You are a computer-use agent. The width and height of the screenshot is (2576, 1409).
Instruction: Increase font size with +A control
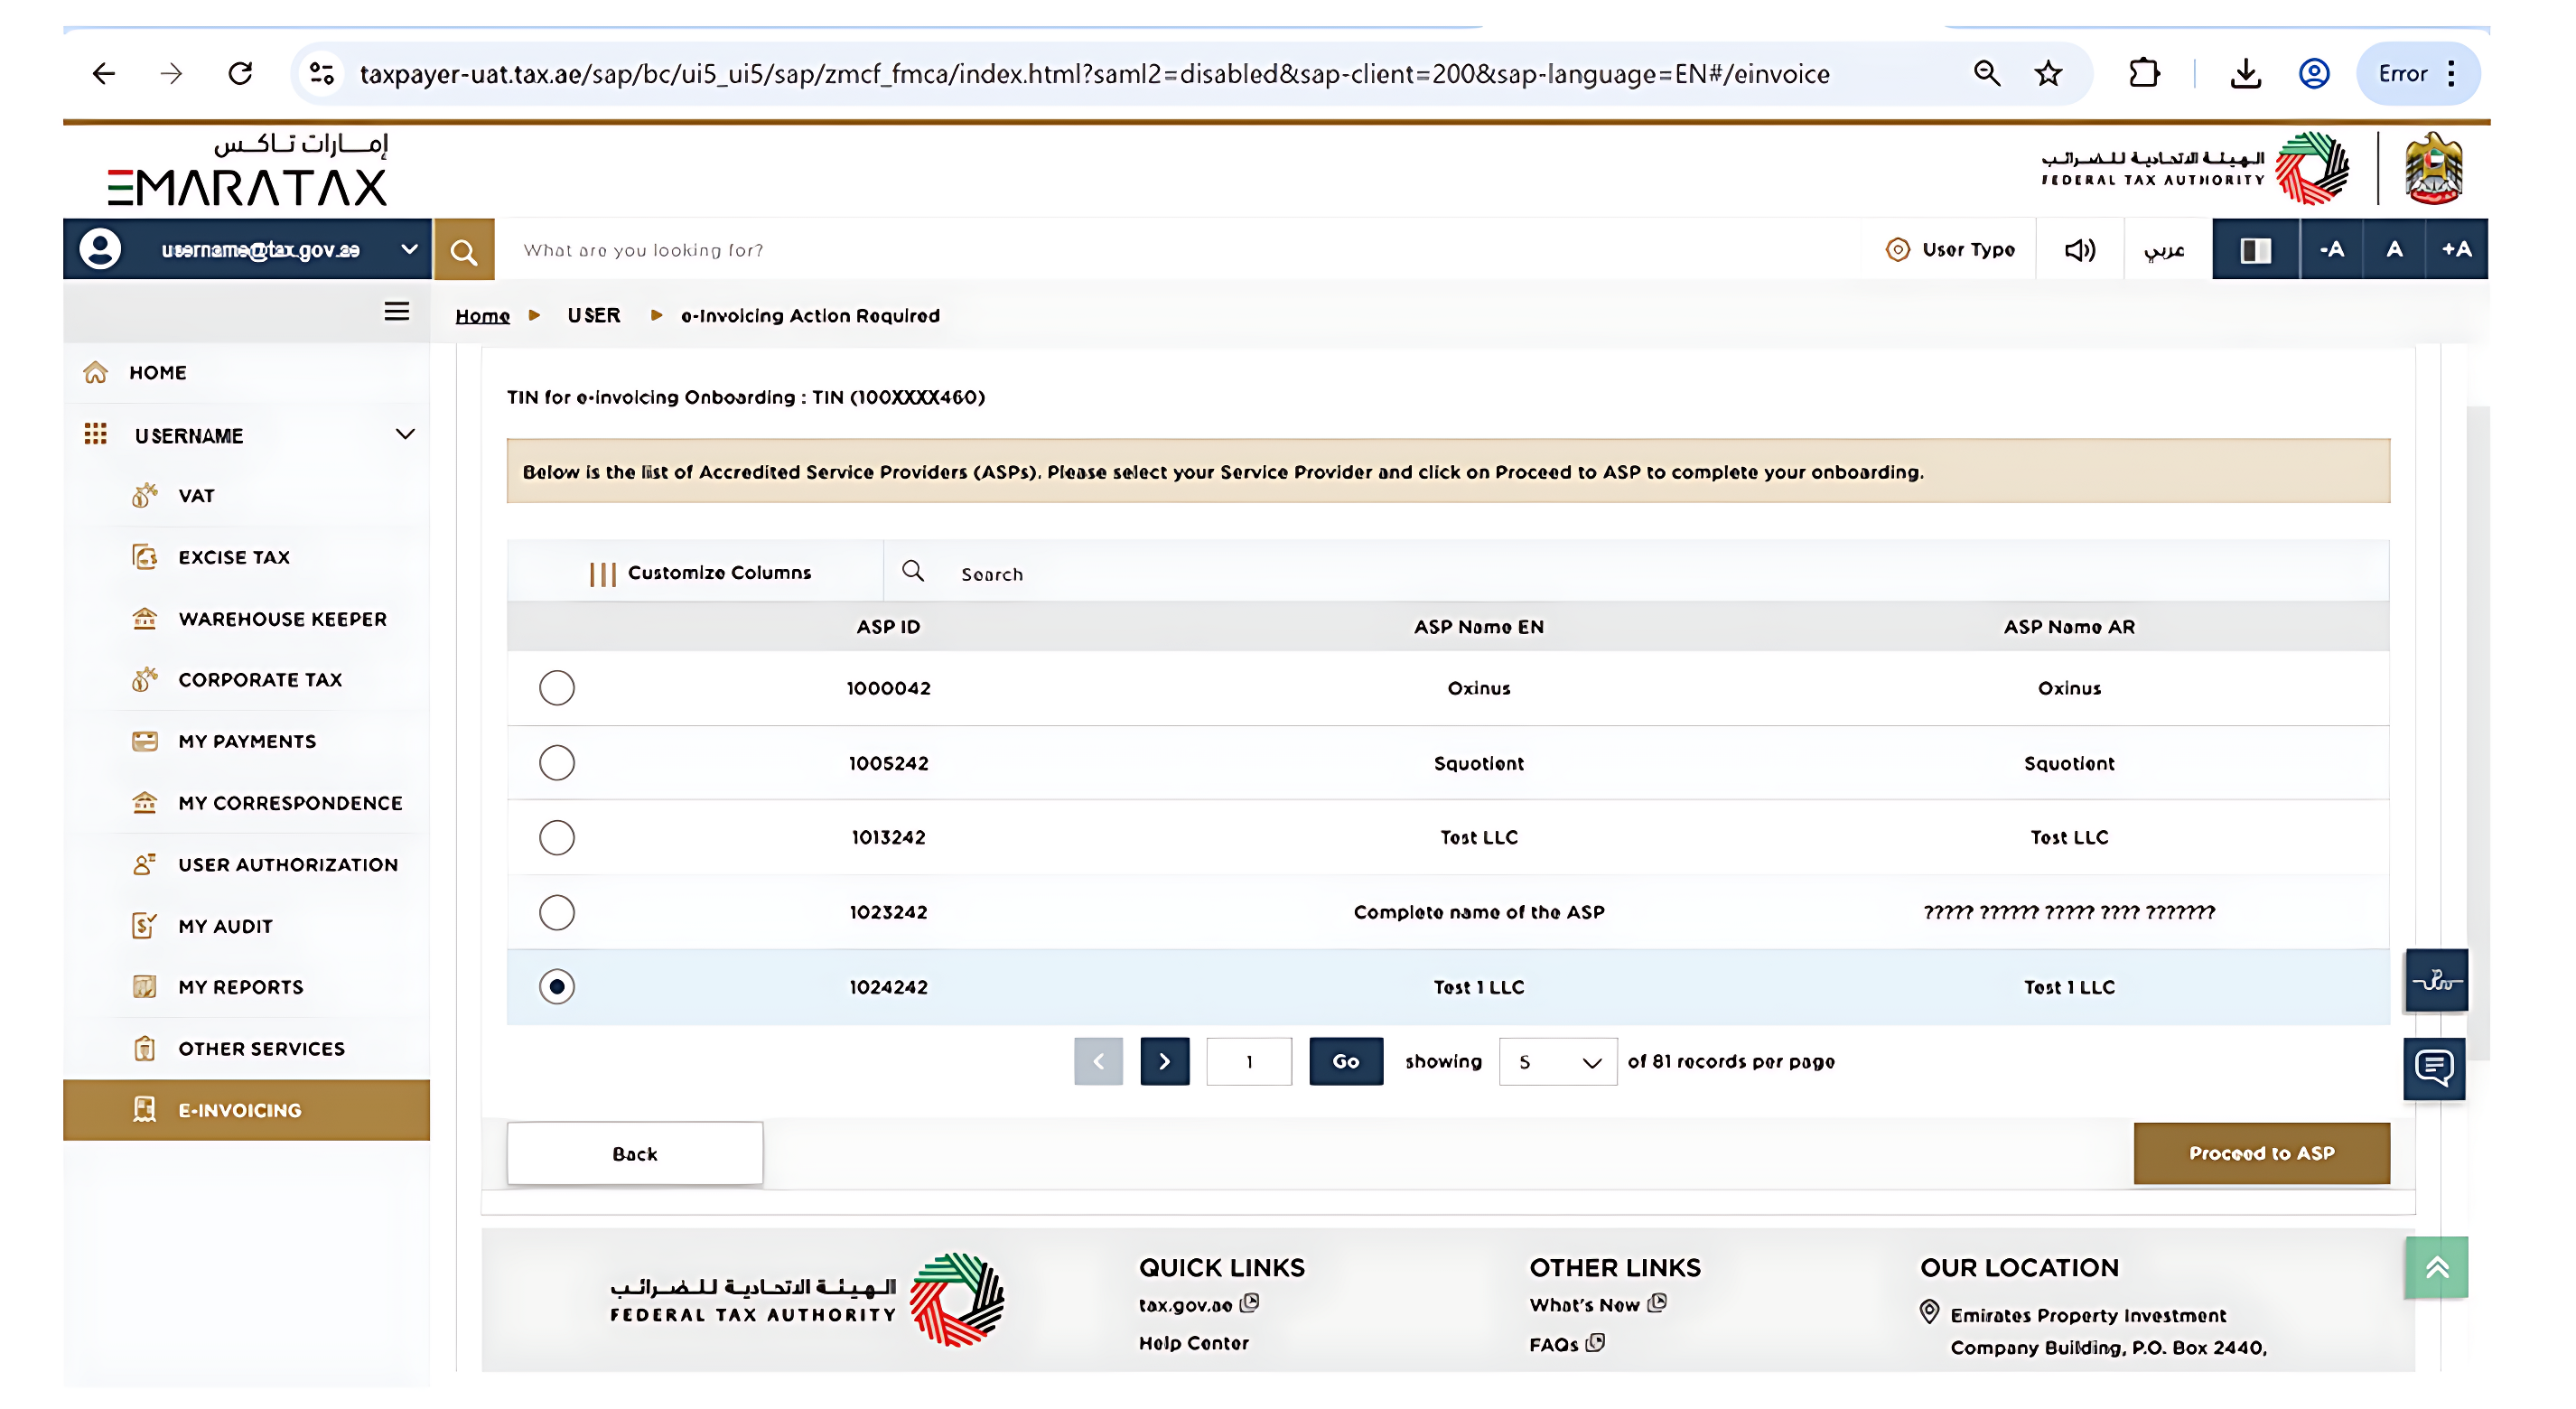coord(2457,249)
